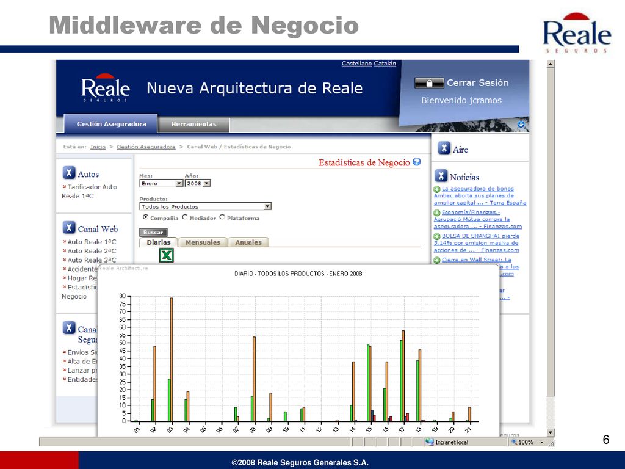This screenshot has height=469, width=625.
Task: Click the Intranet local zone icon in the status bar
Action: [429, 442]
